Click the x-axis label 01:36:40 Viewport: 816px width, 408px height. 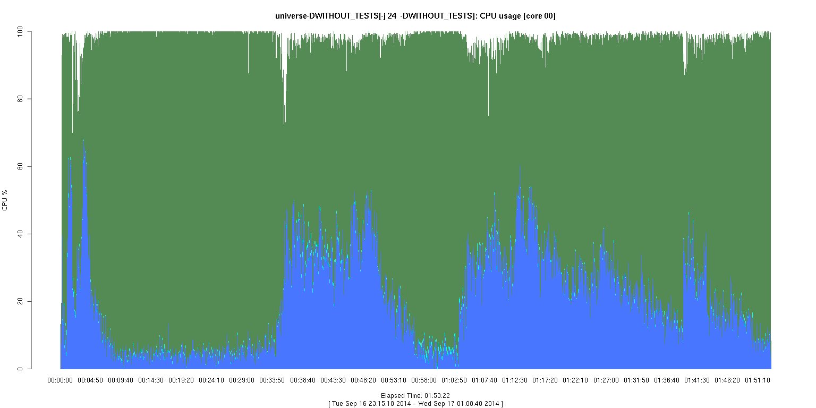point(667,380)
